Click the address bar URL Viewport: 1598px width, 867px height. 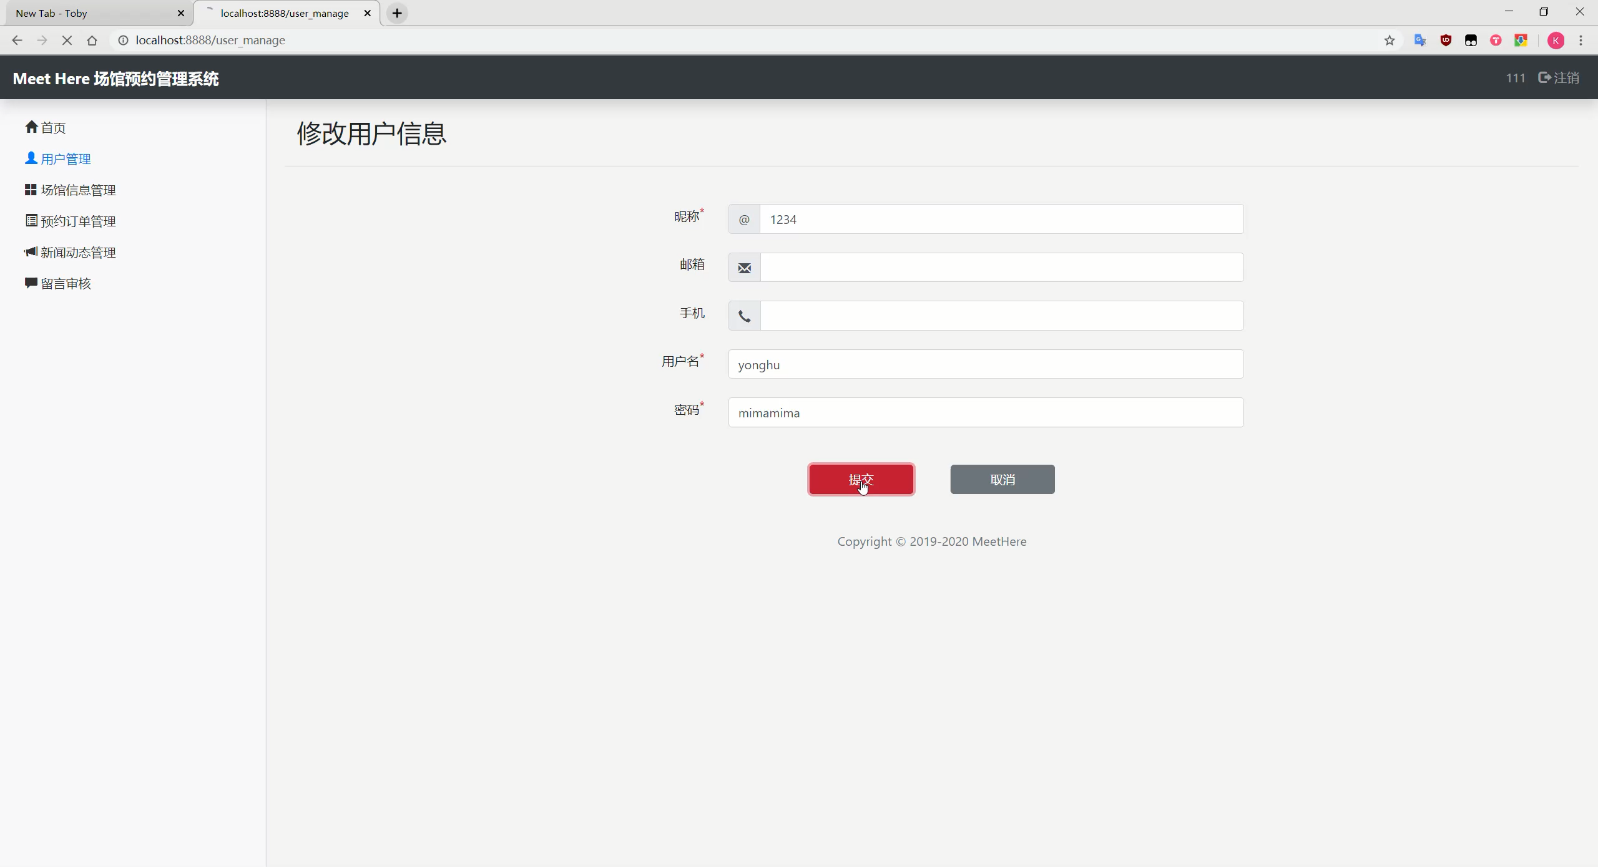click(x=210, y=41)
